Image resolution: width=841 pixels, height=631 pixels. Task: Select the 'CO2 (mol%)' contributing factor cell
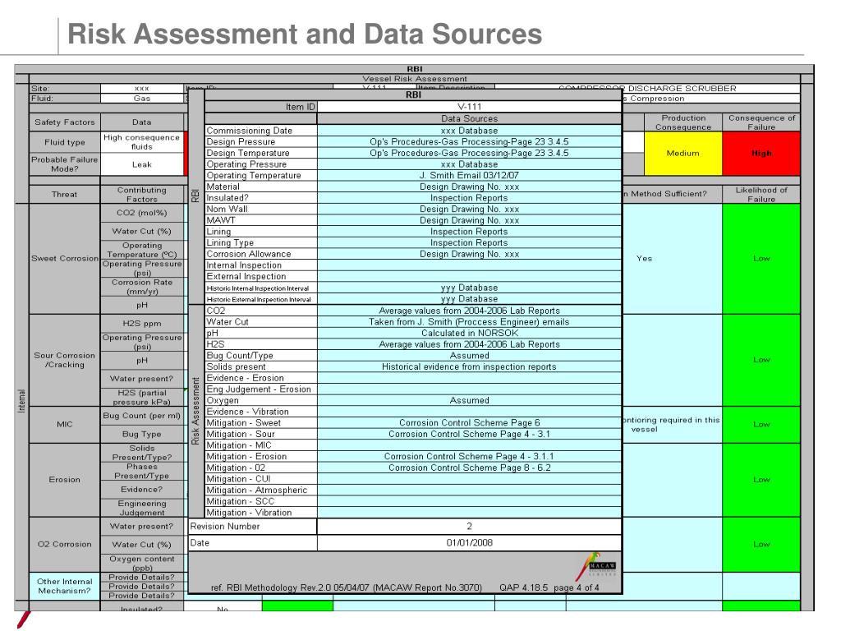pos(141,213)
